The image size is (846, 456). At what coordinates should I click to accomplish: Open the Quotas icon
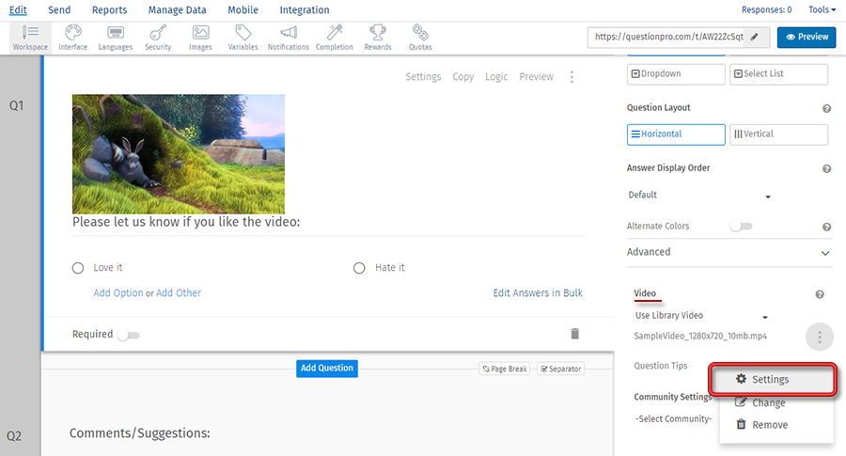420,38
